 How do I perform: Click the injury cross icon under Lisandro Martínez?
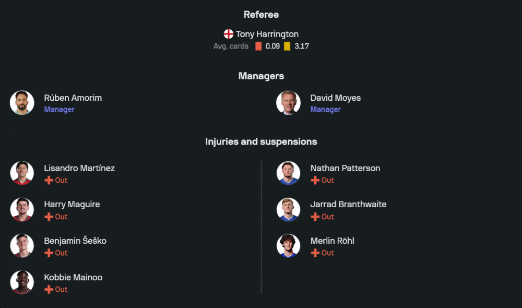49,180
